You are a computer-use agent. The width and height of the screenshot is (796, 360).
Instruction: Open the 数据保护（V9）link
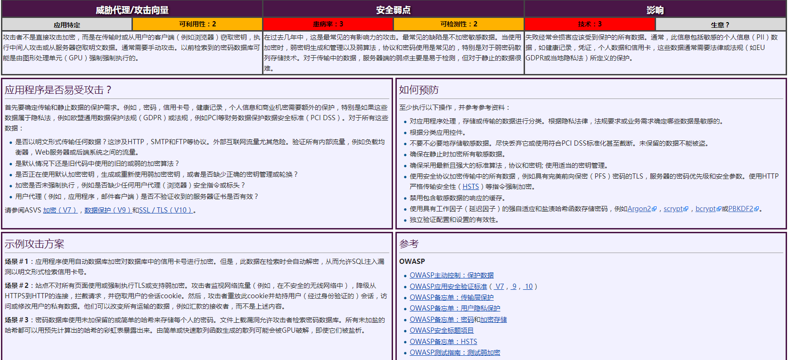pos(107,210)
